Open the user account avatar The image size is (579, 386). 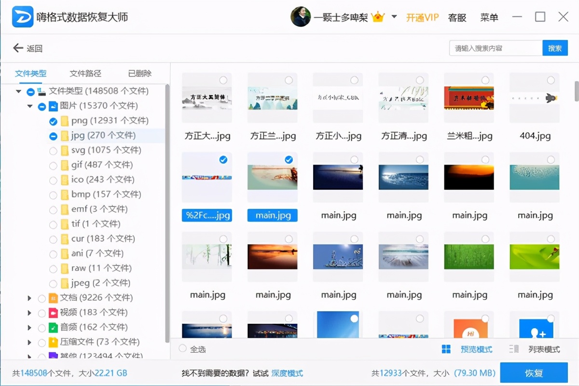[301, 16]
